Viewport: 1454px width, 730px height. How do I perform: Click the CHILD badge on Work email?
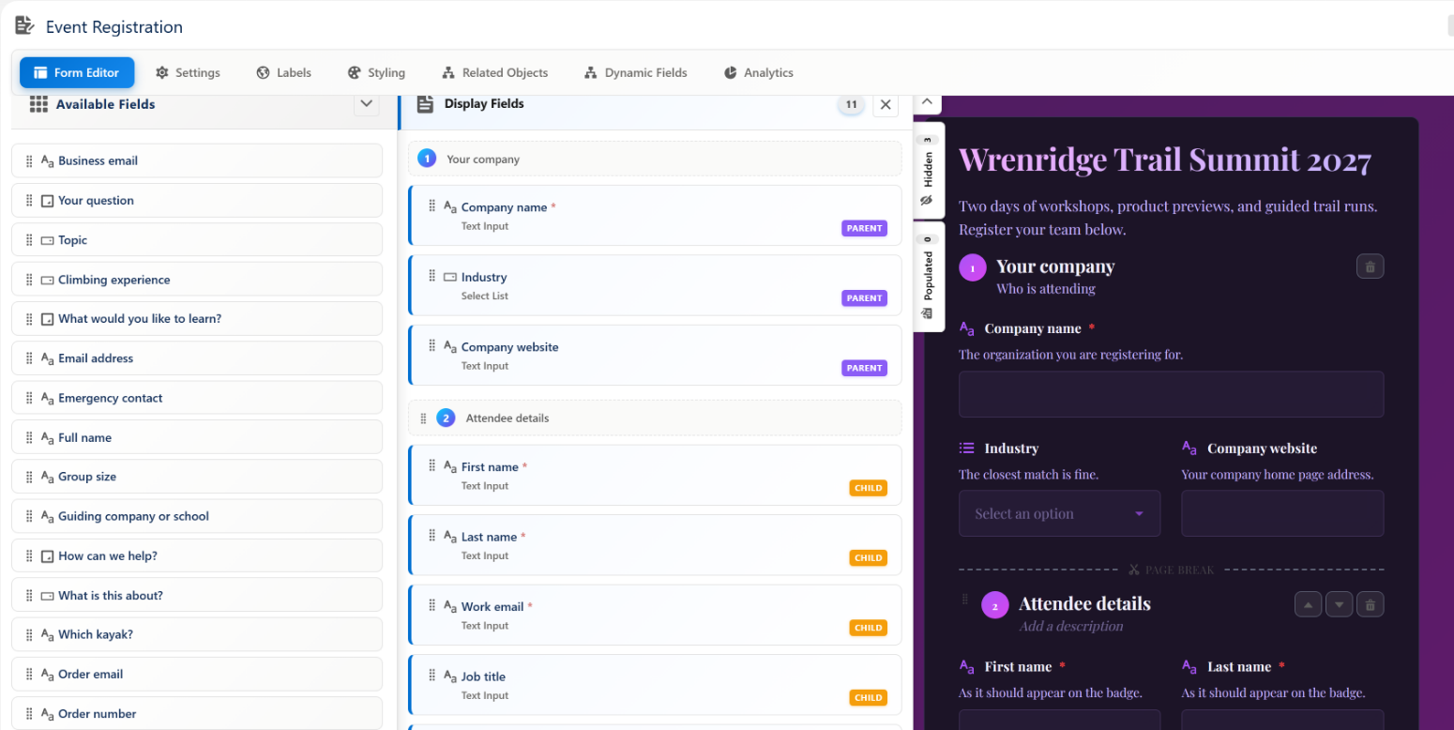point(869,628)
